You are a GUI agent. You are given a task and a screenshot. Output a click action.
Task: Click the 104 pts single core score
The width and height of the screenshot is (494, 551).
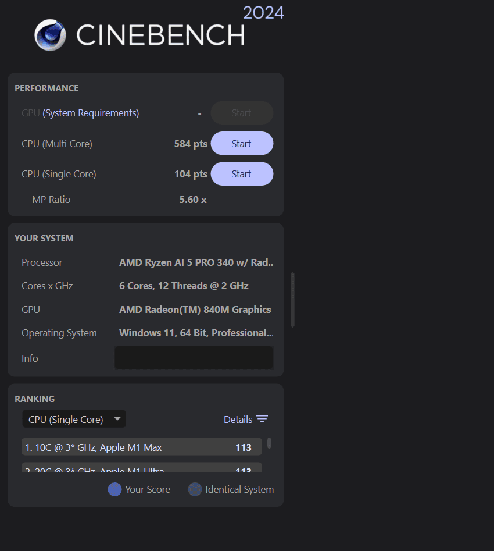pos(191,174)
